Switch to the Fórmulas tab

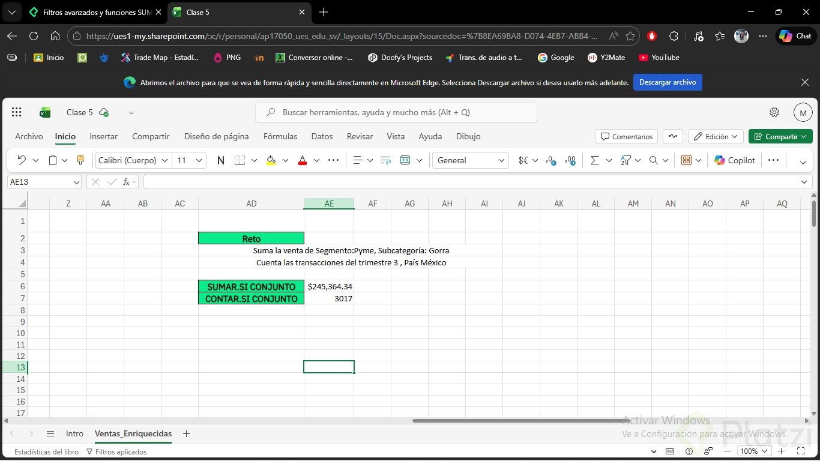click(x=280, y=136)
